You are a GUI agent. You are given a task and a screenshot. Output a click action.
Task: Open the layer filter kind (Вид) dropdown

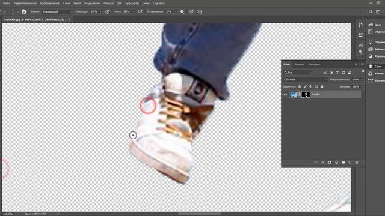pyautogui.click(x=298, y=73)
